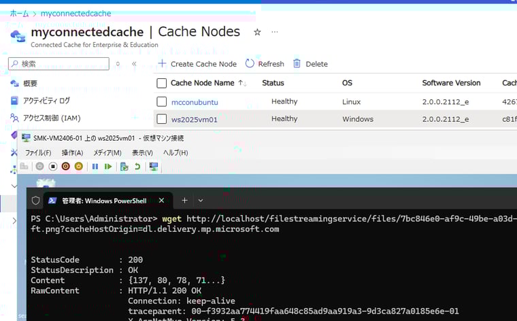Click the activity log sidebar icon
This screenshot has height=321, width=517.
[14, 101]
